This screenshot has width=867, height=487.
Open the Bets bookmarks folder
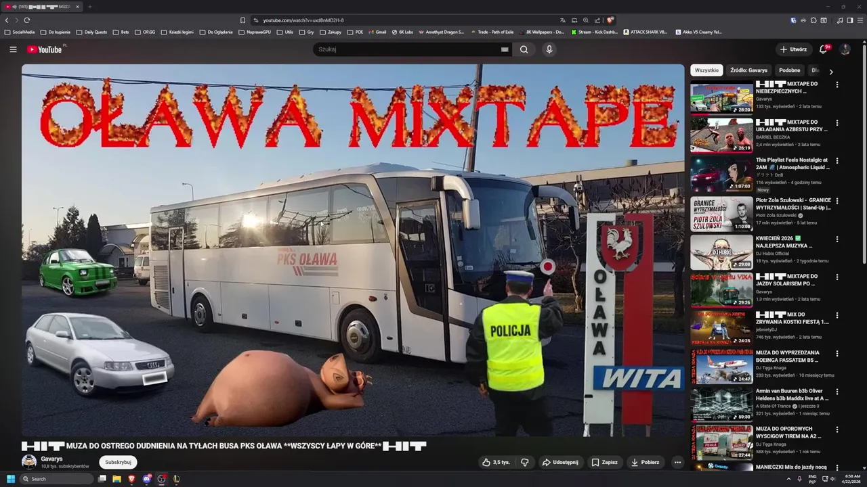(121, 32)
